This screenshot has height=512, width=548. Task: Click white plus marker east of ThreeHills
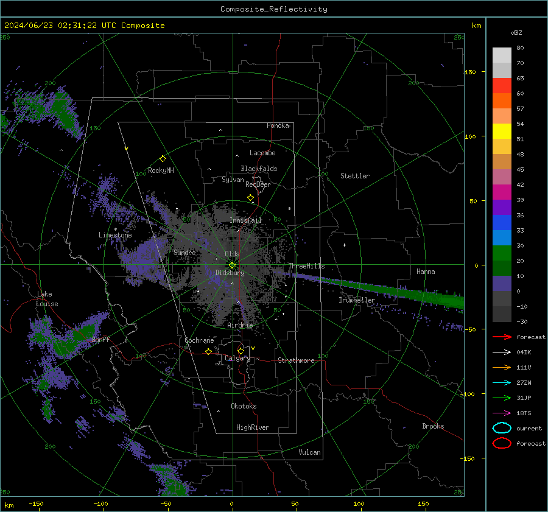(344, 245)
